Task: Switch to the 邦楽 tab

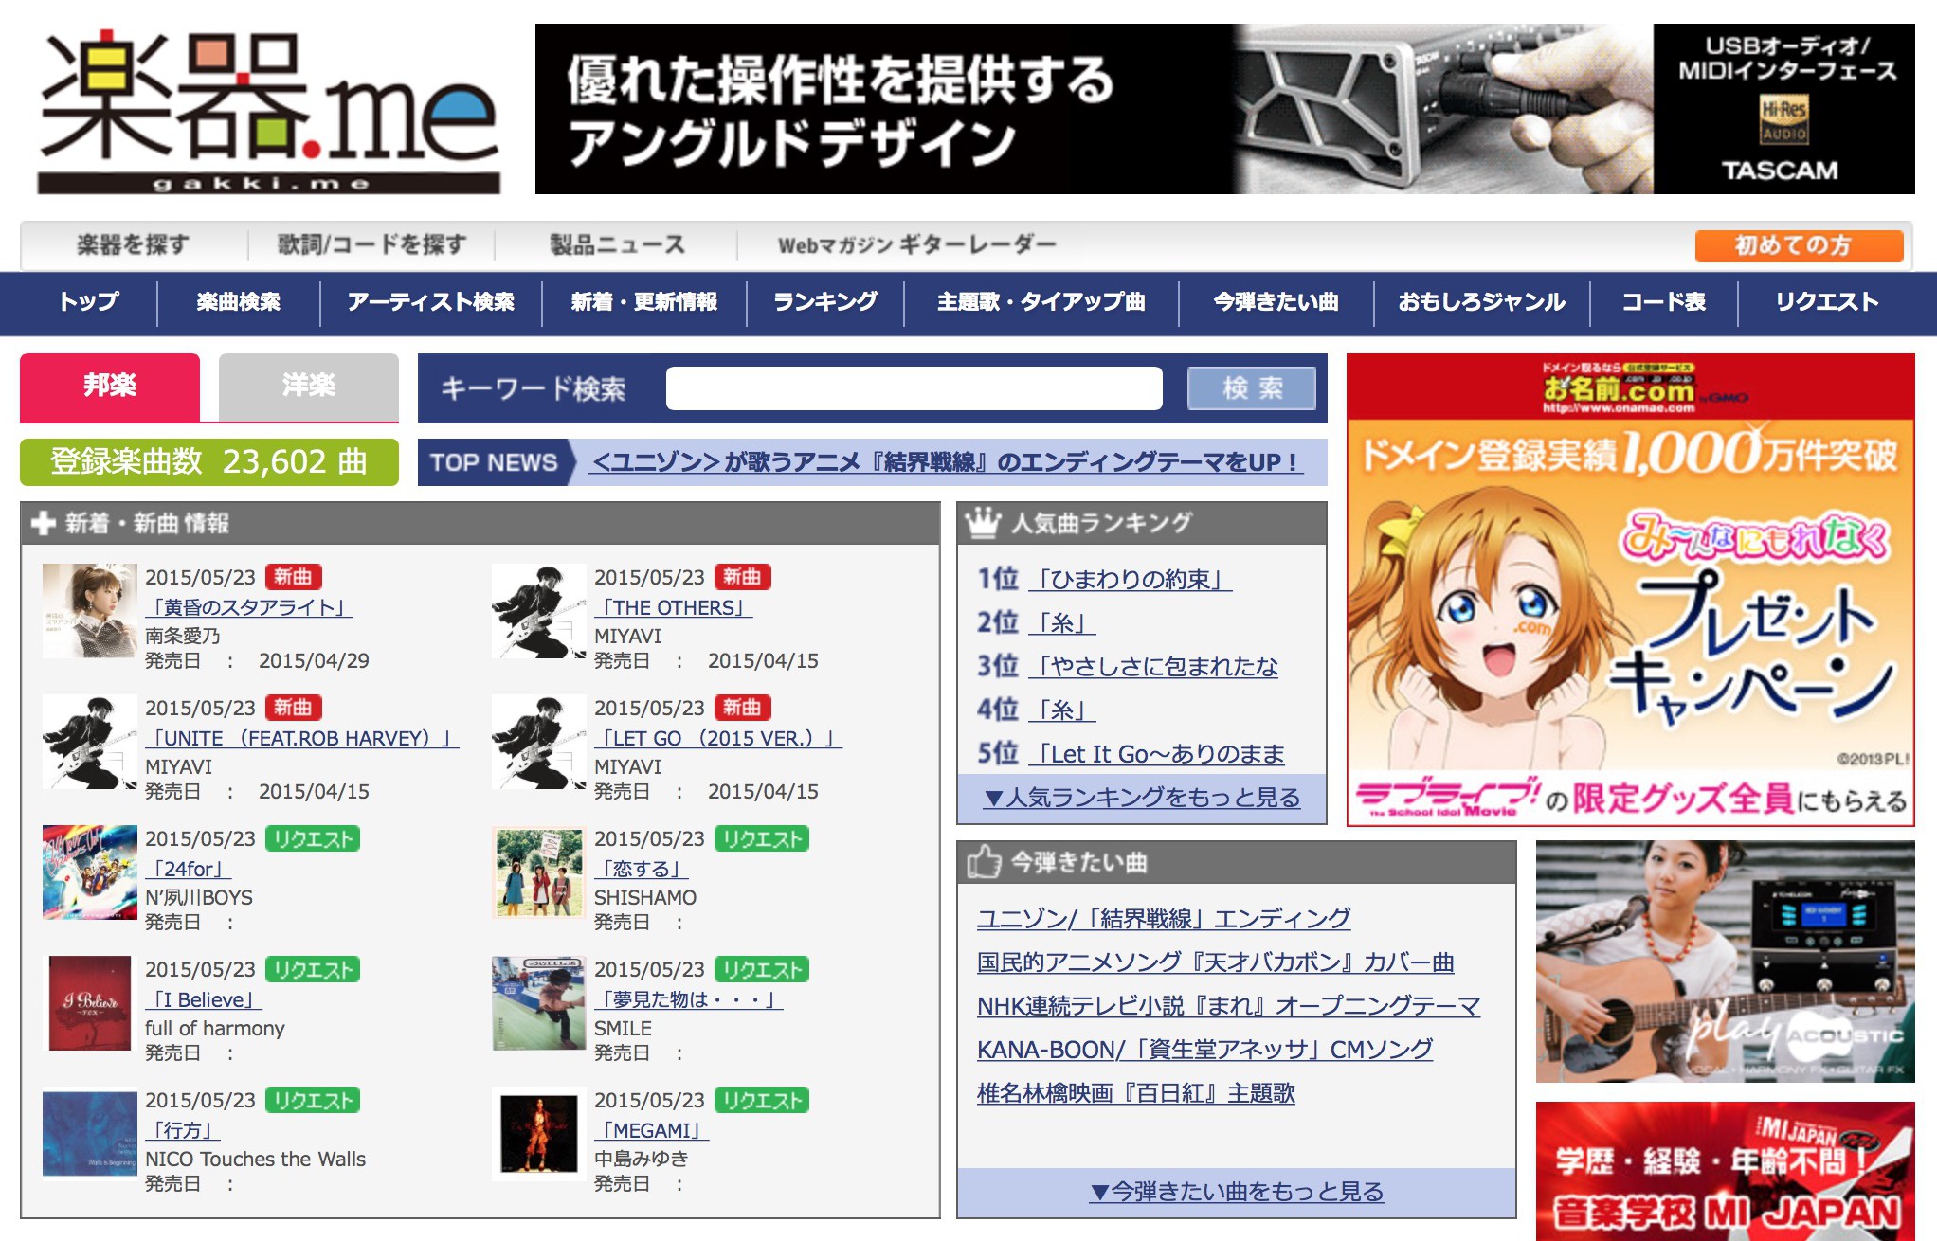Action: [110, 387]
